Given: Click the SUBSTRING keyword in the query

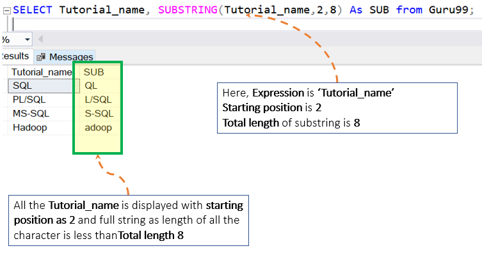Looking at the screenshot, I should pos(188,10).
